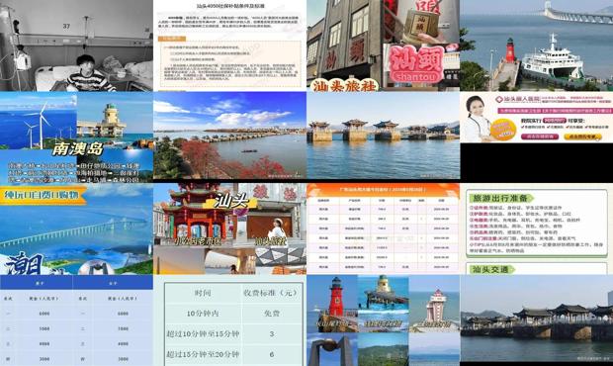Open the red lighthouse and white ferry photo
The height and width of the screenshot is (366, 613).
tap(536, 46)
